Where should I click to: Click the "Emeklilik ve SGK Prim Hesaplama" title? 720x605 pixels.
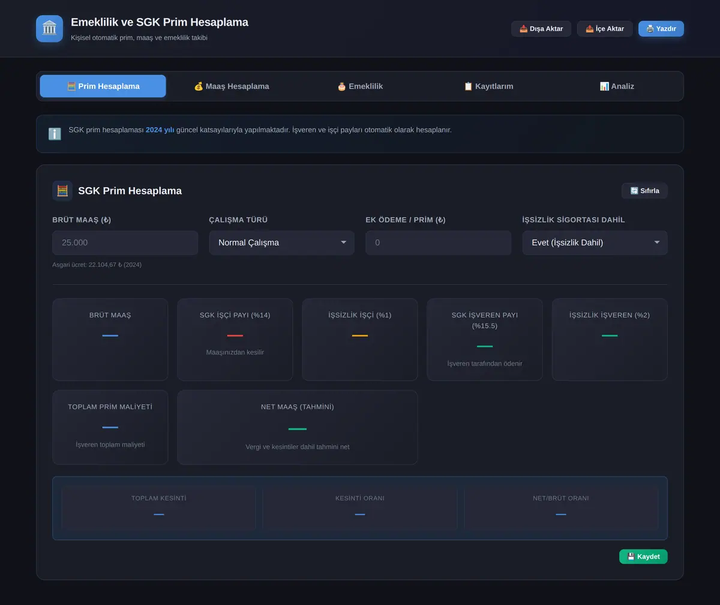coord(160,22)
